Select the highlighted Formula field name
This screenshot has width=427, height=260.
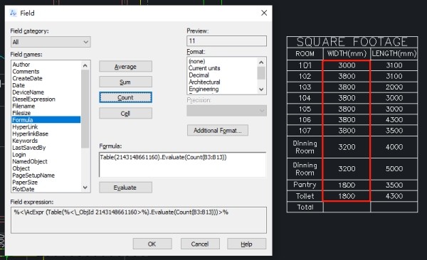[x=46, y=120]
